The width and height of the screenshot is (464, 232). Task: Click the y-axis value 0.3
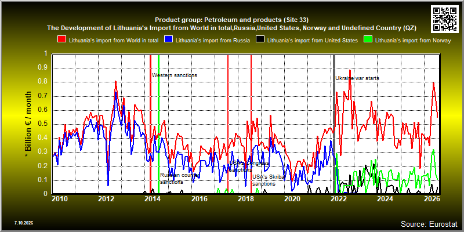42,152
